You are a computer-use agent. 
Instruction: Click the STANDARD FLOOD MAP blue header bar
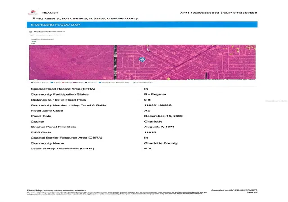pyautogui.click(x=142, y=25)
